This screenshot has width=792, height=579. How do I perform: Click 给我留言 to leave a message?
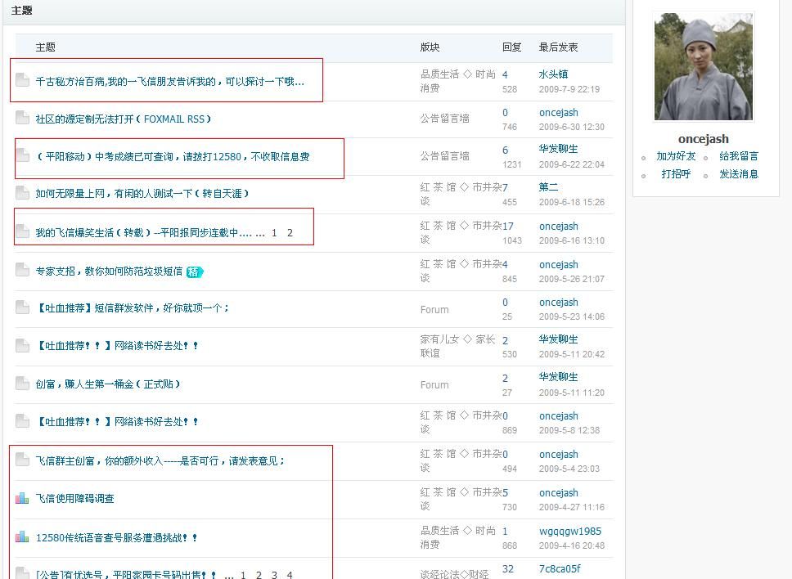tap(739, 156)
